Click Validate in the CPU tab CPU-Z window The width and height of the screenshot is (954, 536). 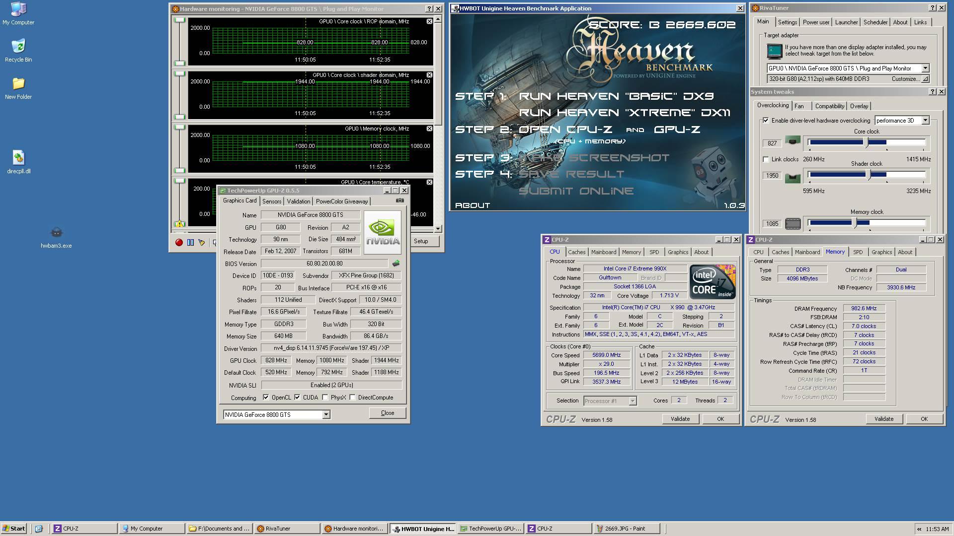(x=680, y=419)
